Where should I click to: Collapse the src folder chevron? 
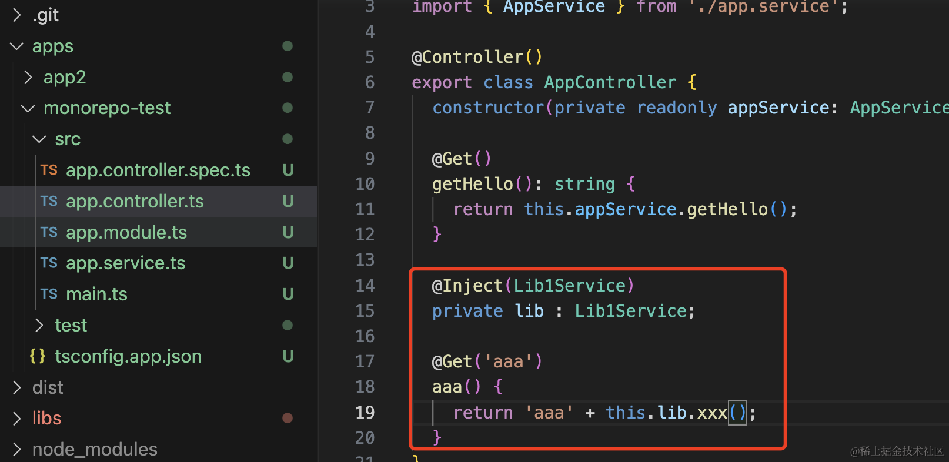click(x=39, y=139)
